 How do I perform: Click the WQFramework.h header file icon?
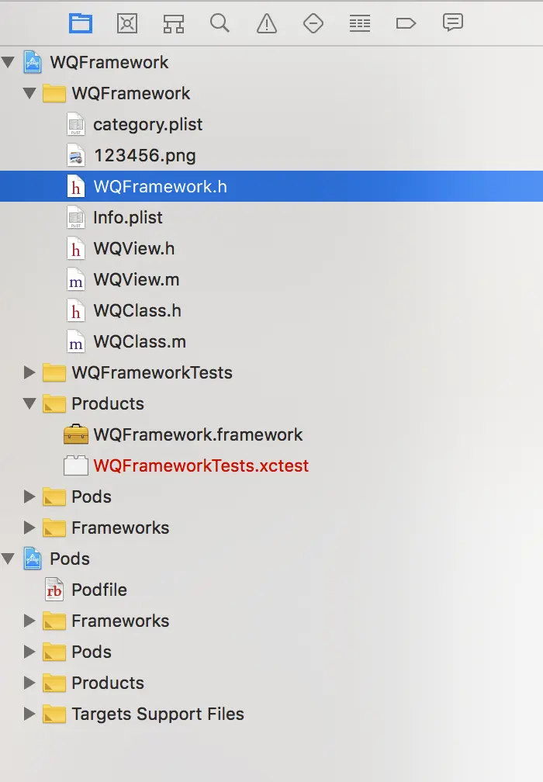tap(76, 186)
